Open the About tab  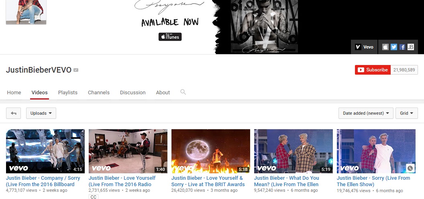[163, 92]
